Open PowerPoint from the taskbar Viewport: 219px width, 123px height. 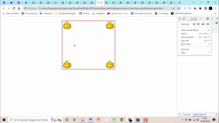coord(98,120)
